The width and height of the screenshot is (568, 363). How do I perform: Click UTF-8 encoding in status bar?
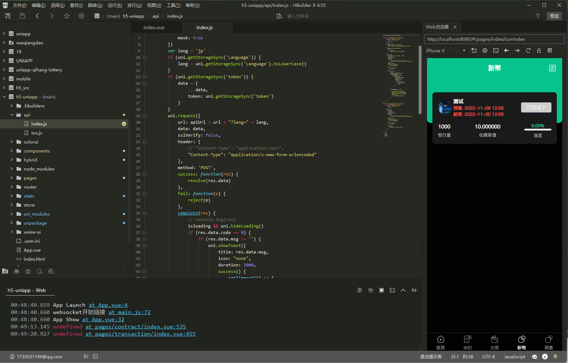tap(489, 357)
